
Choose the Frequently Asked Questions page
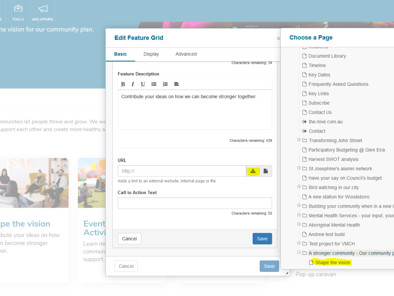pos(338,84)
